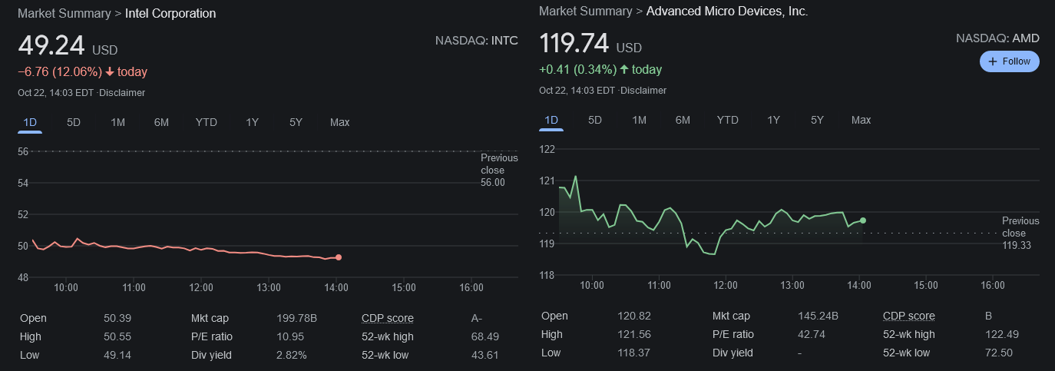1055x371 pixels.
Task: Click Intel P/E ratio value 10.95
Action: (289, 336)
